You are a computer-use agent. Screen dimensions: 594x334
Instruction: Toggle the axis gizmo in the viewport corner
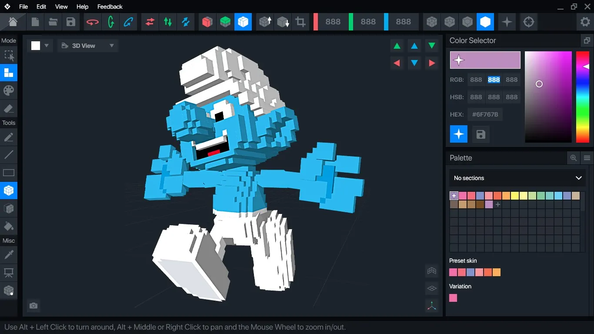click(431, 306)
